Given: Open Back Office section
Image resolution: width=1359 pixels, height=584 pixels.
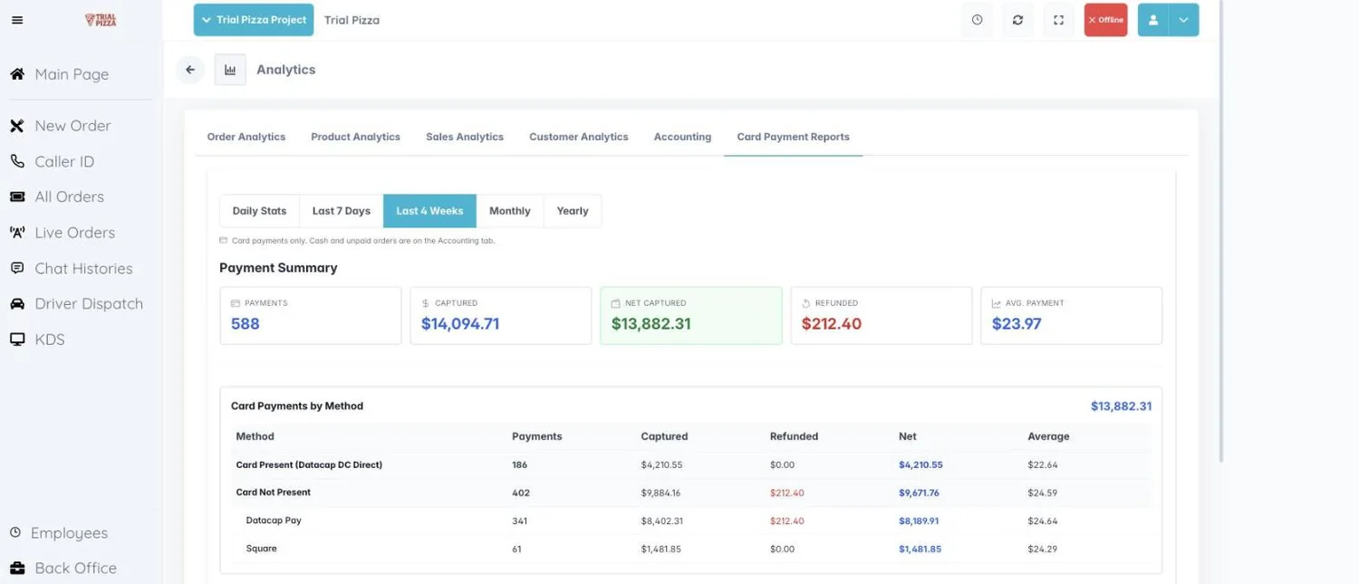Looking at the screenshot, I should (75, 568).
